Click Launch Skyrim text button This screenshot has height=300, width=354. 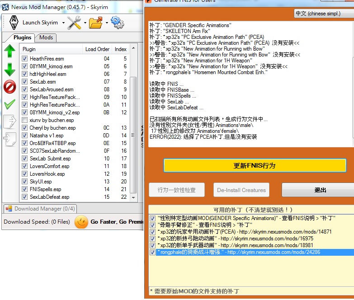point(40,23)
